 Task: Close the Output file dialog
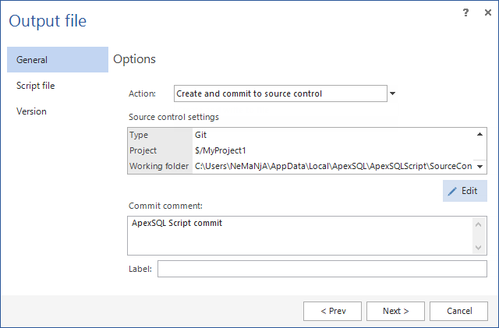487,12
